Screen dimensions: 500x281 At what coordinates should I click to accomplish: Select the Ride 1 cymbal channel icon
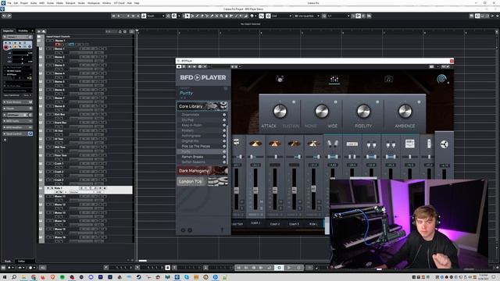point(313,144)
